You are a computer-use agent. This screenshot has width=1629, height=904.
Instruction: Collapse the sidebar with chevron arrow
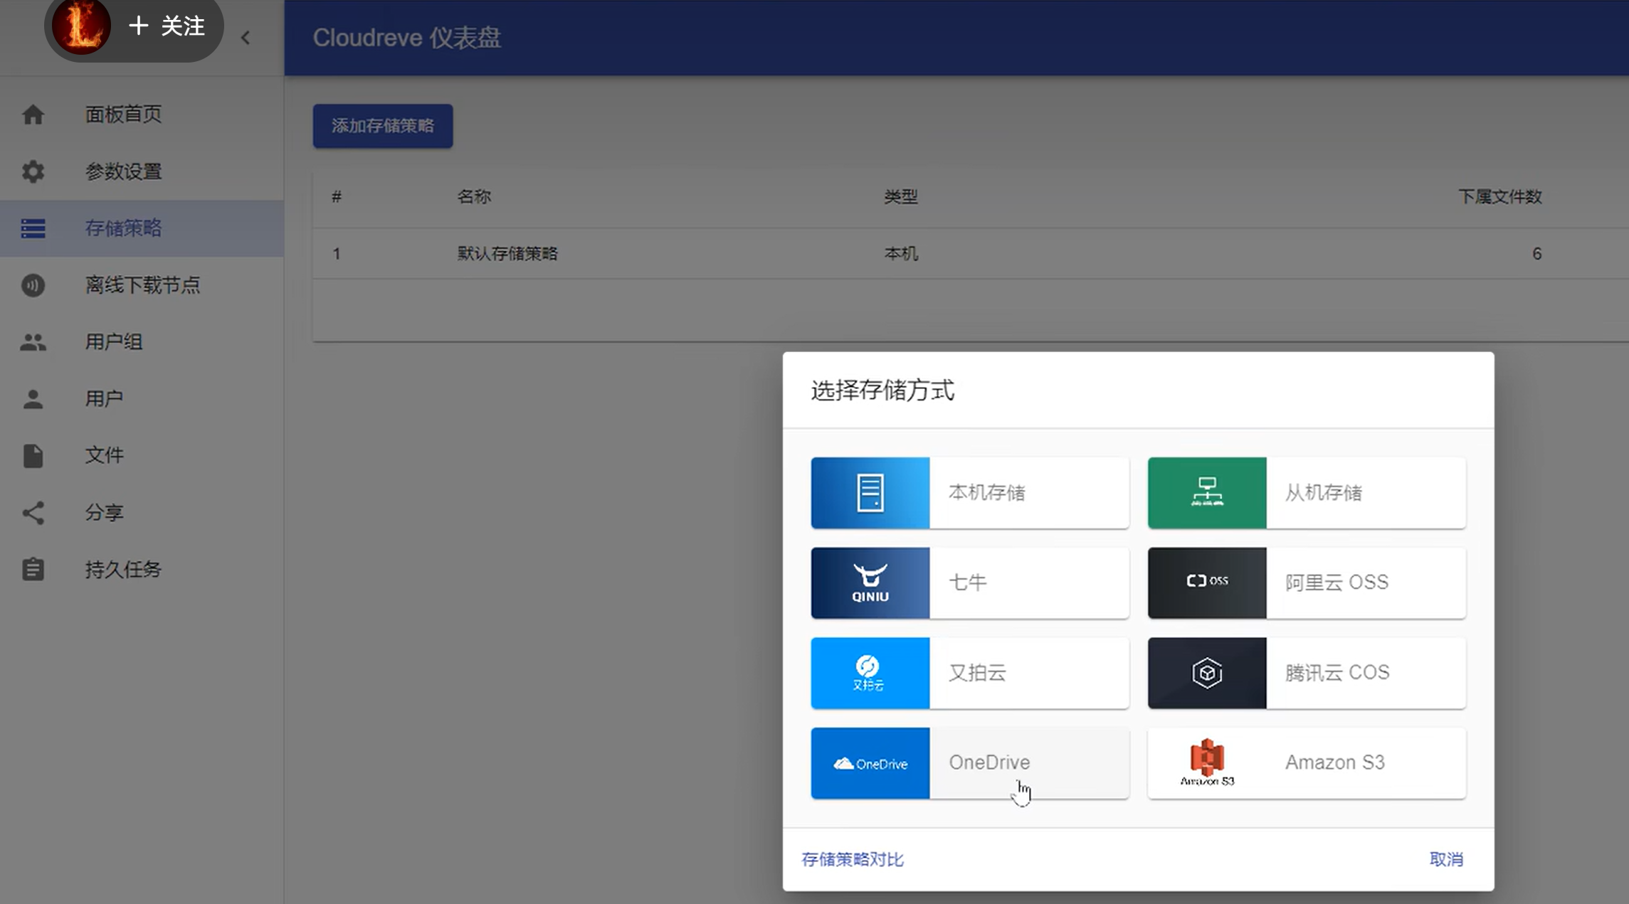pyautogui.click(x=246, y=38)
